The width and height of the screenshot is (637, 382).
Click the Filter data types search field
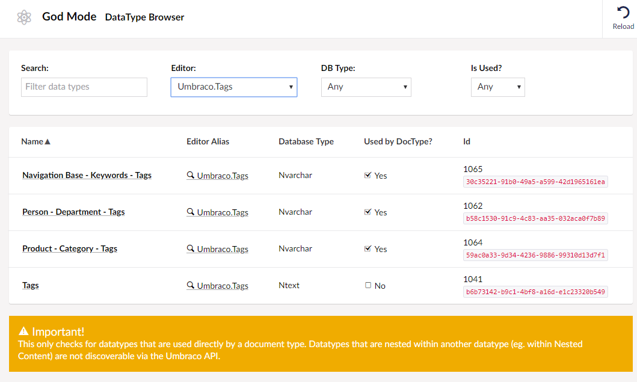point(84,87)
